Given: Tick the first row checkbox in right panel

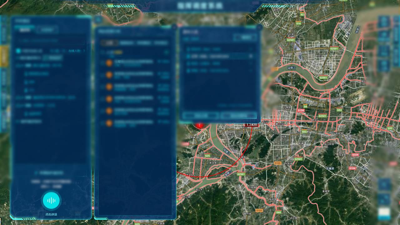Looking at the screenshot, I should click(188, 49).
